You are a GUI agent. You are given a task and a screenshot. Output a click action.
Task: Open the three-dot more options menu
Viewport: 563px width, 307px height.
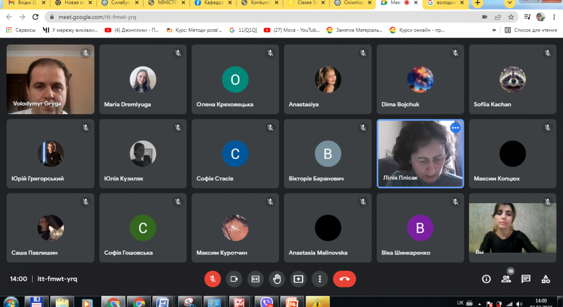coord(320,279)
